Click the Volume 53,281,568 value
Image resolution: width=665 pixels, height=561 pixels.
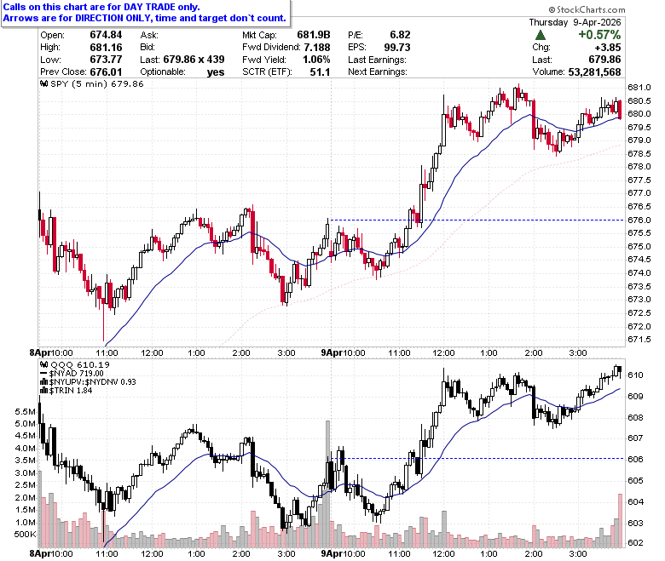(594, 72)
